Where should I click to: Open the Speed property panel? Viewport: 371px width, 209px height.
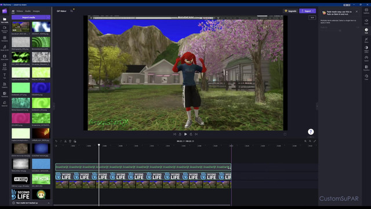pos(366,59)
